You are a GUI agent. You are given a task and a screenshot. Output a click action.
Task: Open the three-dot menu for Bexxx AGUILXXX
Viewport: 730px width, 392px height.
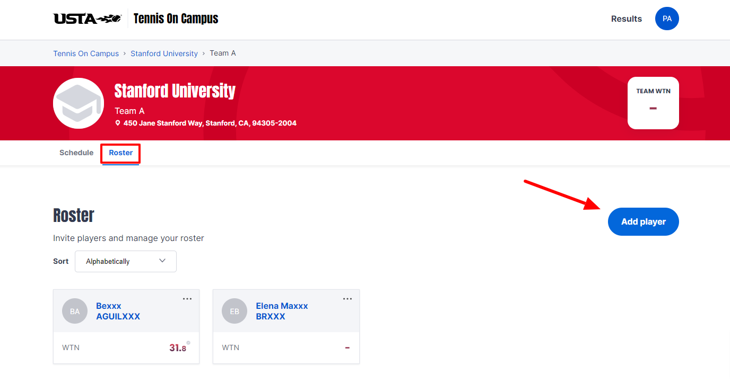coord(187,299)
